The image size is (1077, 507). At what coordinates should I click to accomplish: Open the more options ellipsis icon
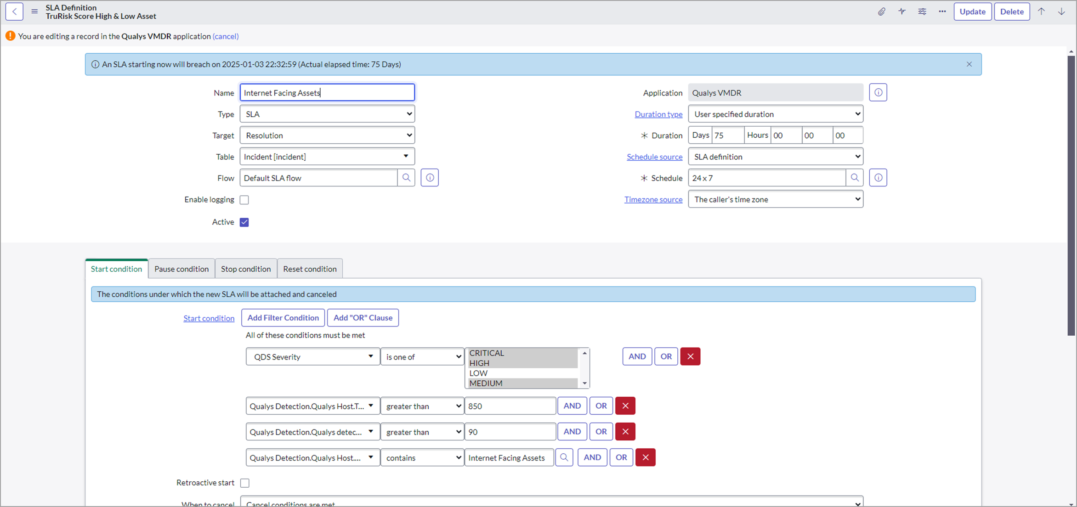[x=942, y=11]
